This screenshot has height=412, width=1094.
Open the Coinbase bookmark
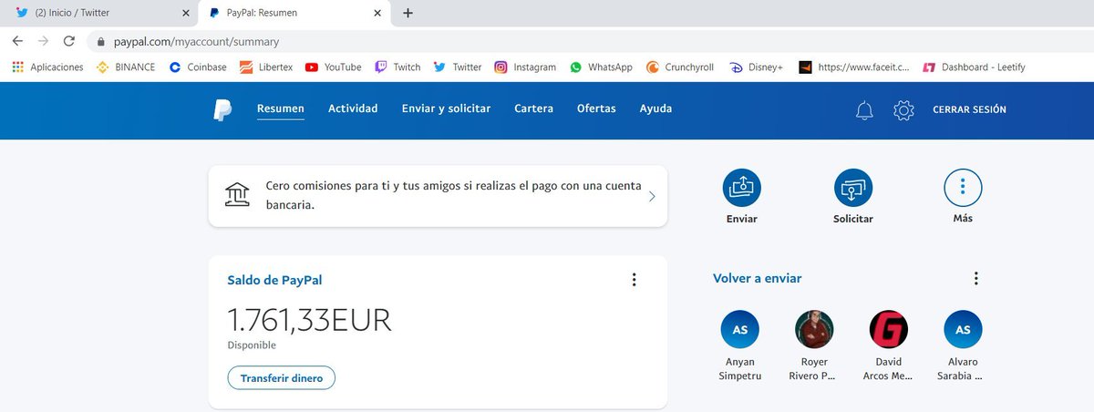198,67
